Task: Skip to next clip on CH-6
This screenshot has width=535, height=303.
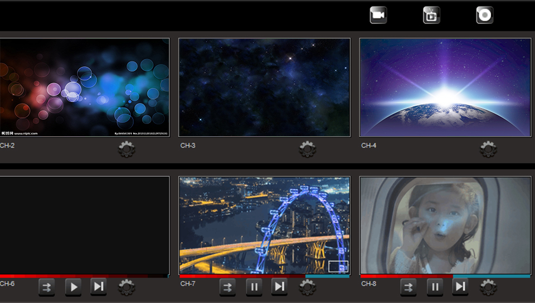Action: click(99, 287)
